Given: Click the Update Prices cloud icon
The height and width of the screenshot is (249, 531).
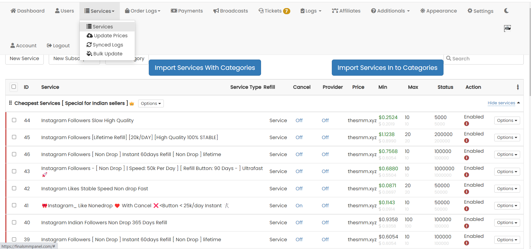Looking at the screenshot, I should click(90, 36).
